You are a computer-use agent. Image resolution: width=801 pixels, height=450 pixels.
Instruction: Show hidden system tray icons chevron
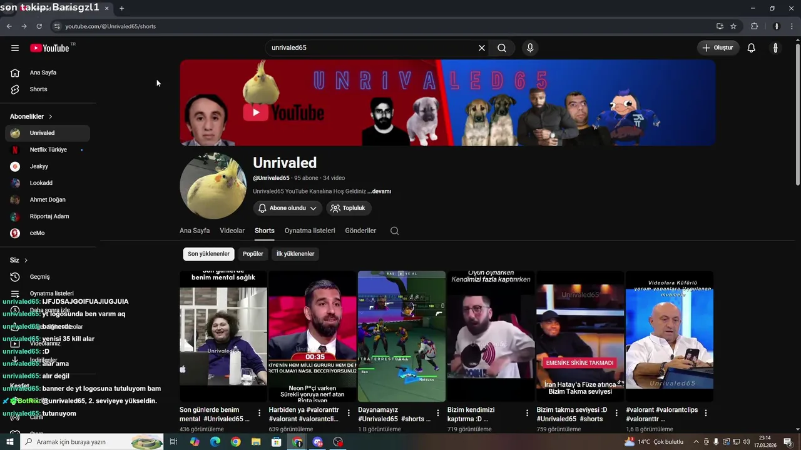point(696,442)
